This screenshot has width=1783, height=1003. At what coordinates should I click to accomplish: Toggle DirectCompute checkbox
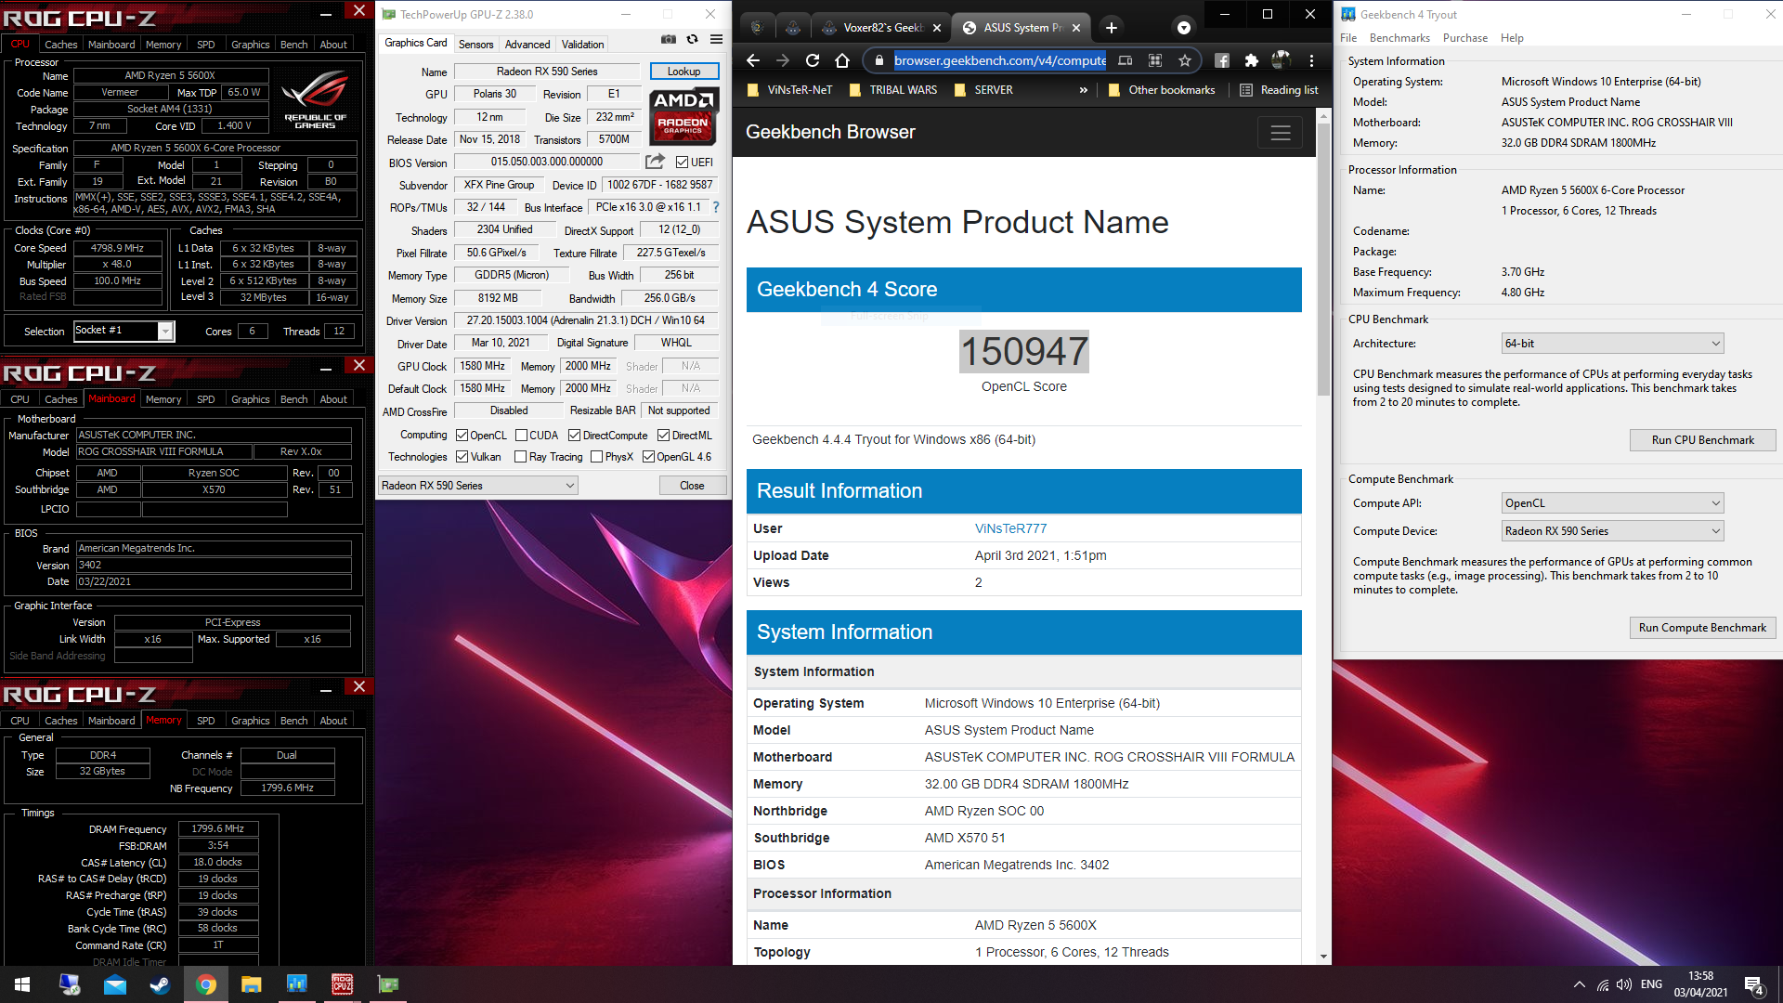coord(574,436)
